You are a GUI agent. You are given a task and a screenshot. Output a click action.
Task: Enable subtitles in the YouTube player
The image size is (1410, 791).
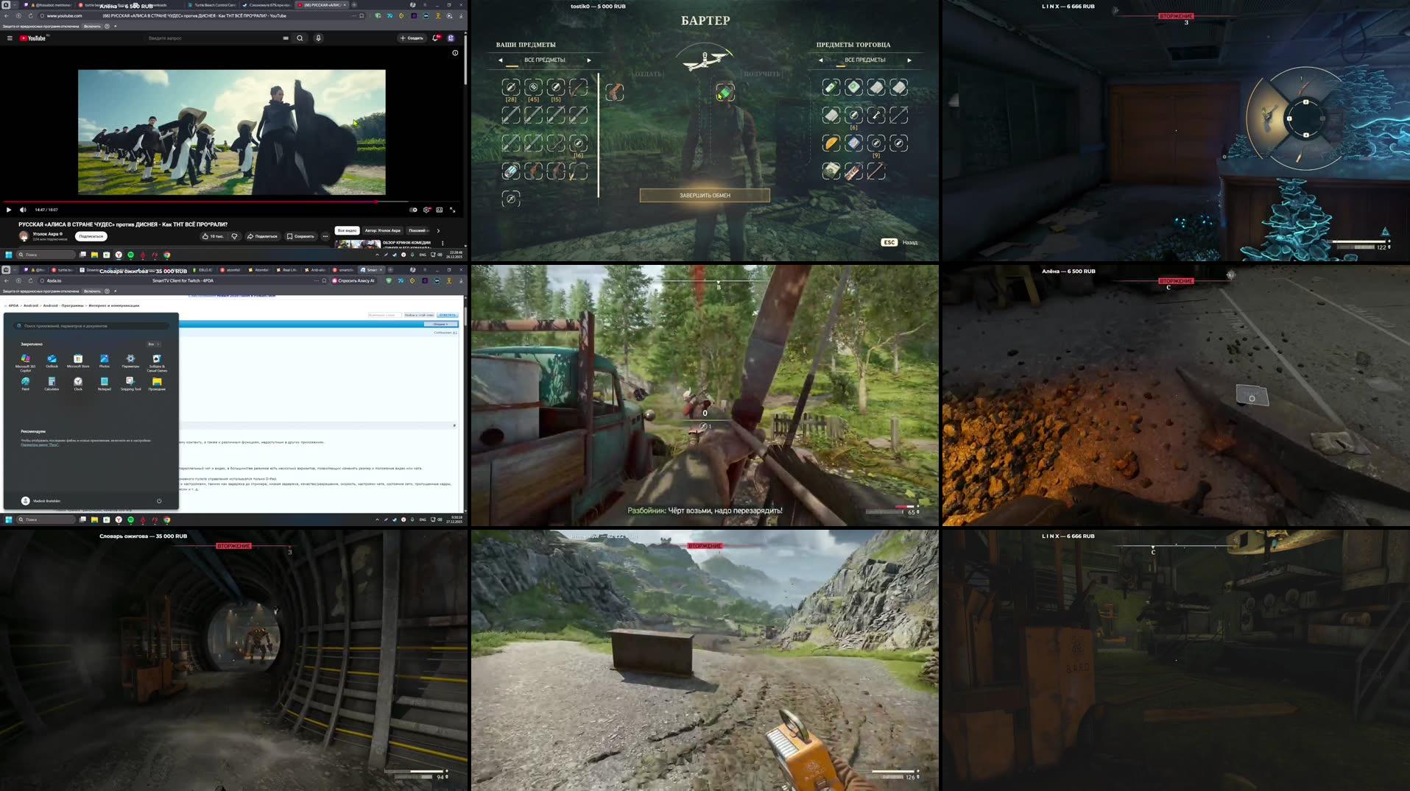pos(440,210)
